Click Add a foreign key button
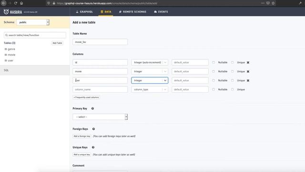 81,136
